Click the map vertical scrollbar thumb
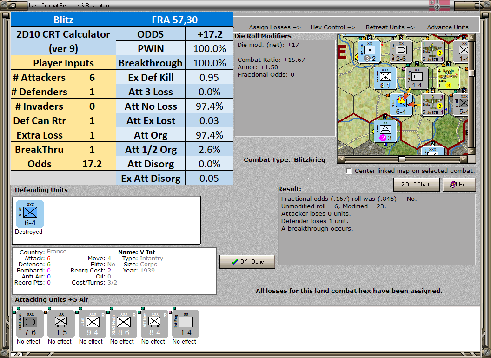 click(471, 73)
